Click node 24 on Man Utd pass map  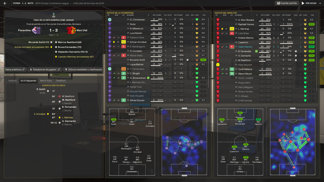(x=294, y=167)
